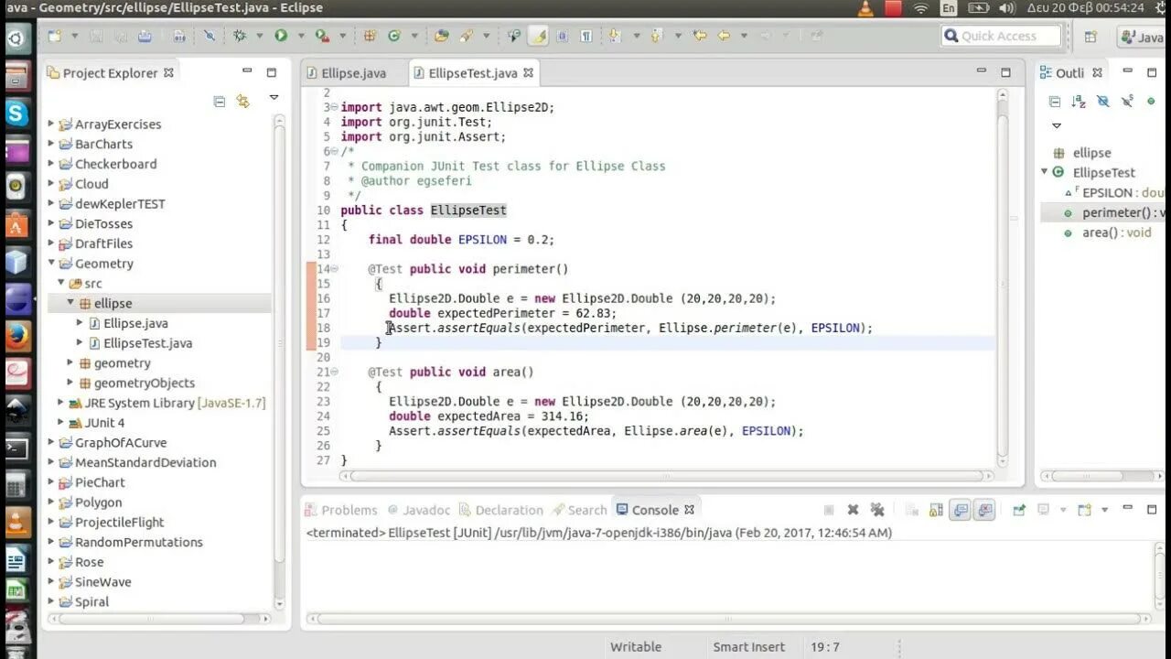Open Firefox from the Ubuntu launcher
The height and width of the screenshot is (659, 1171).
coord(16,337)
